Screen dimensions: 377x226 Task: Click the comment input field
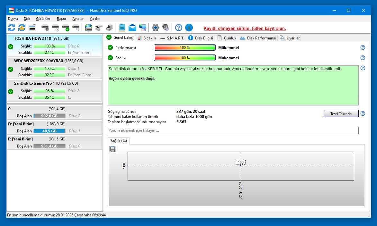233,130
